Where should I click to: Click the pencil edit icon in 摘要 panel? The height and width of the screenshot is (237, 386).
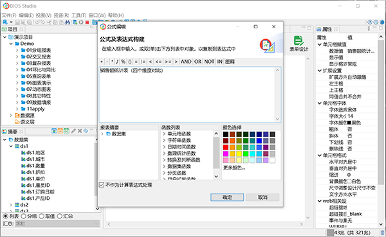[x=73, y=131]
